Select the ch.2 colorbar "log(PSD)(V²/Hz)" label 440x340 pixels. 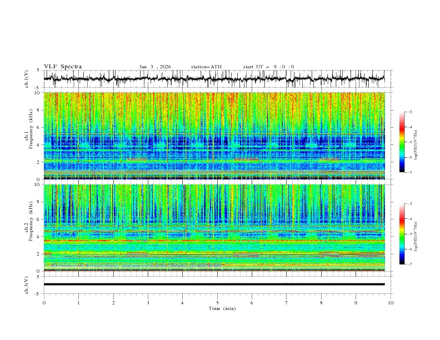pos(416,237)
